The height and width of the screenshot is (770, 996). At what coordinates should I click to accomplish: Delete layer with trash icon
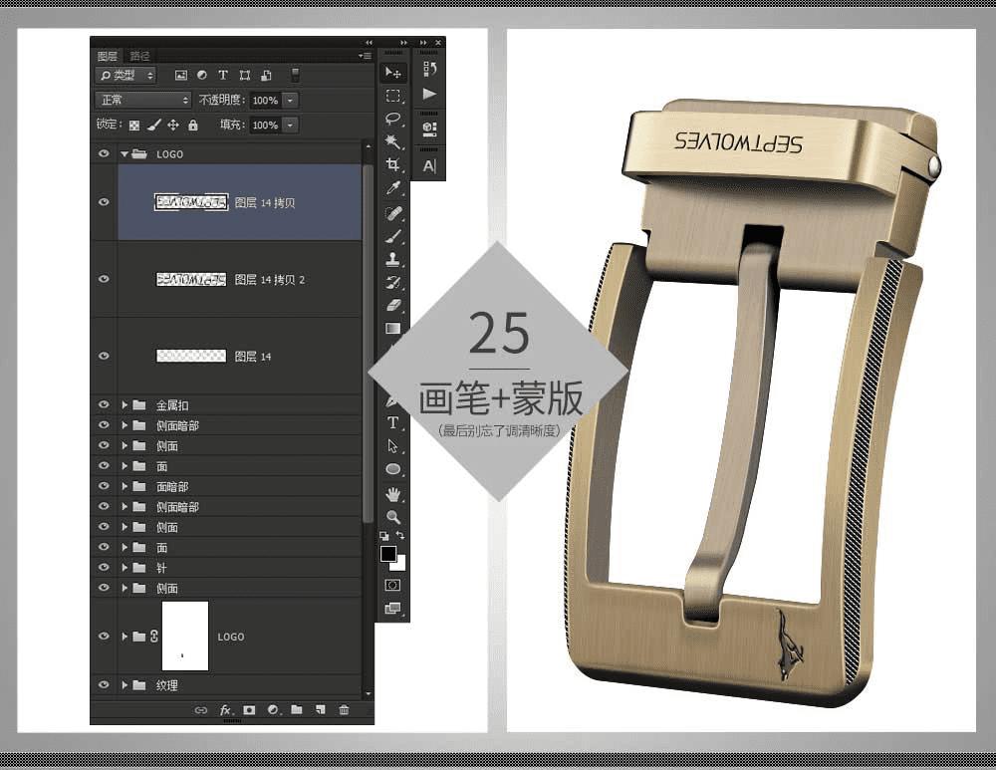coord(344,709)
